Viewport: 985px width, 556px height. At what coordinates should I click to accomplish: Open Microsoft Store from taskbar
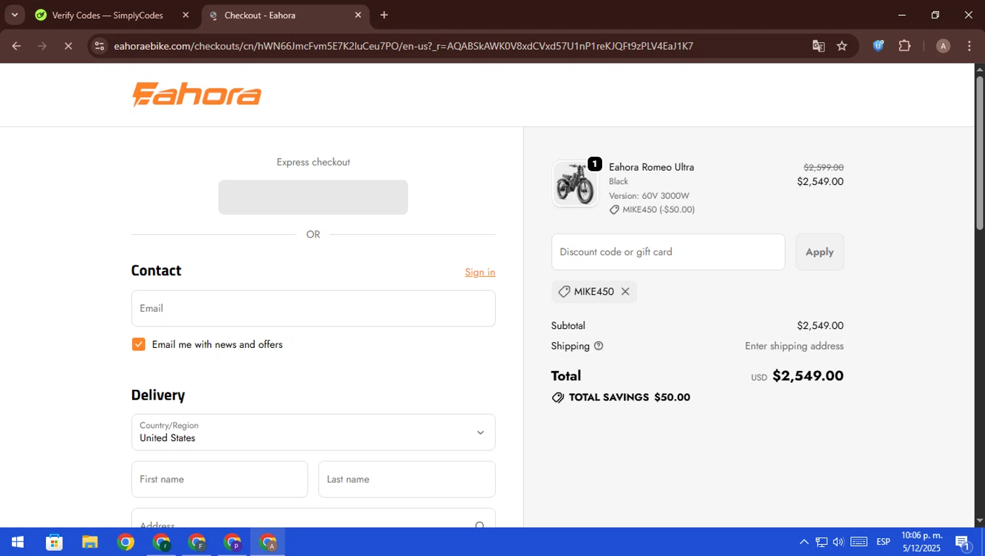point(55,542)
